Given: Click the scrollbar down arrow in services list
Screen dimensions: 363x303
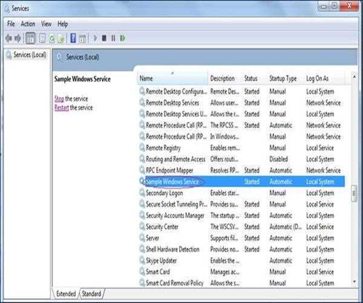Looking at the screenshot, I should (355, 282).
